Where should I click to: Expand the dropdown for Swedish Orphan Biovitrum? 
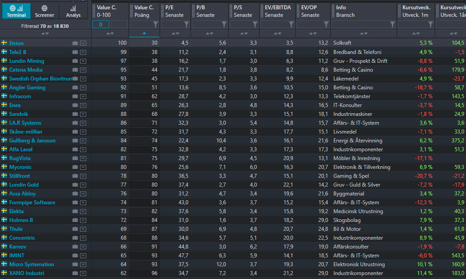[x=83, y=79]
